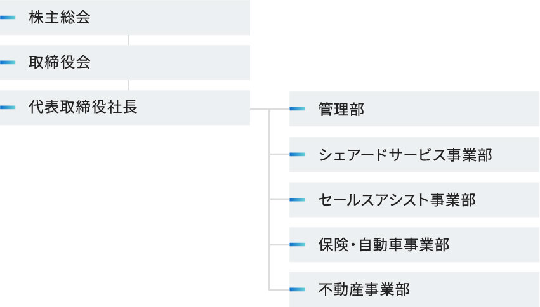The image size is (540, 307).
Task: Click blue dash marker beside 取締役会
Action: pyautogui.click(x=8, y=62)
